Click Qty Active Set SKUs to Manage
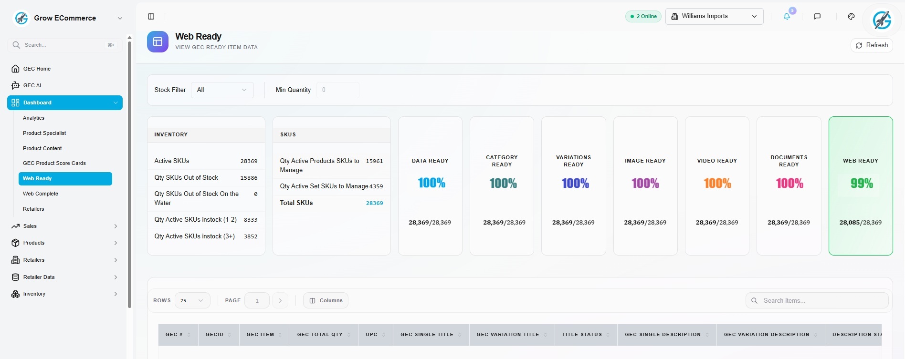 tap(331, 186)
